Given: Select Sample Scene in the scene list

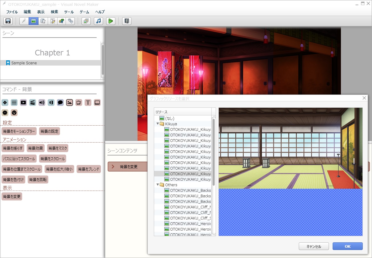Looking at the screenshot, I should pyautogui.click(x=24, y=63).
